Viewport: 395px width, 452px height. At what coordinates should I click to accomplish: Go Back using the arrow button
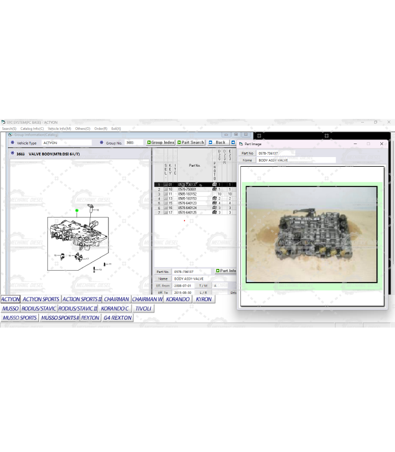[x=217, y=142]
